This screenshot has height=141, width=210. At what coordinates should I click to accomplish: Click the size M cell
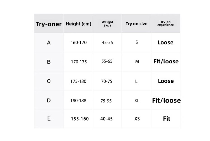point(137,62)
